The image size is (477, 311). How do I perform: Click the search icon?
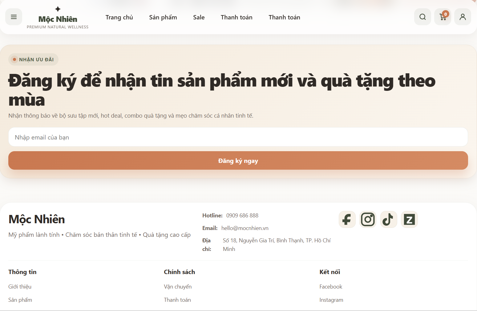pyautogui.click(x=422, y=17)
